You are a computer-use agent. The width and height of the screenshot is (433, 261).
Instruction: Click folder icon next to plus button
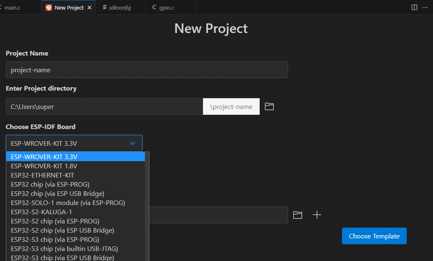[x=297, y=215]
